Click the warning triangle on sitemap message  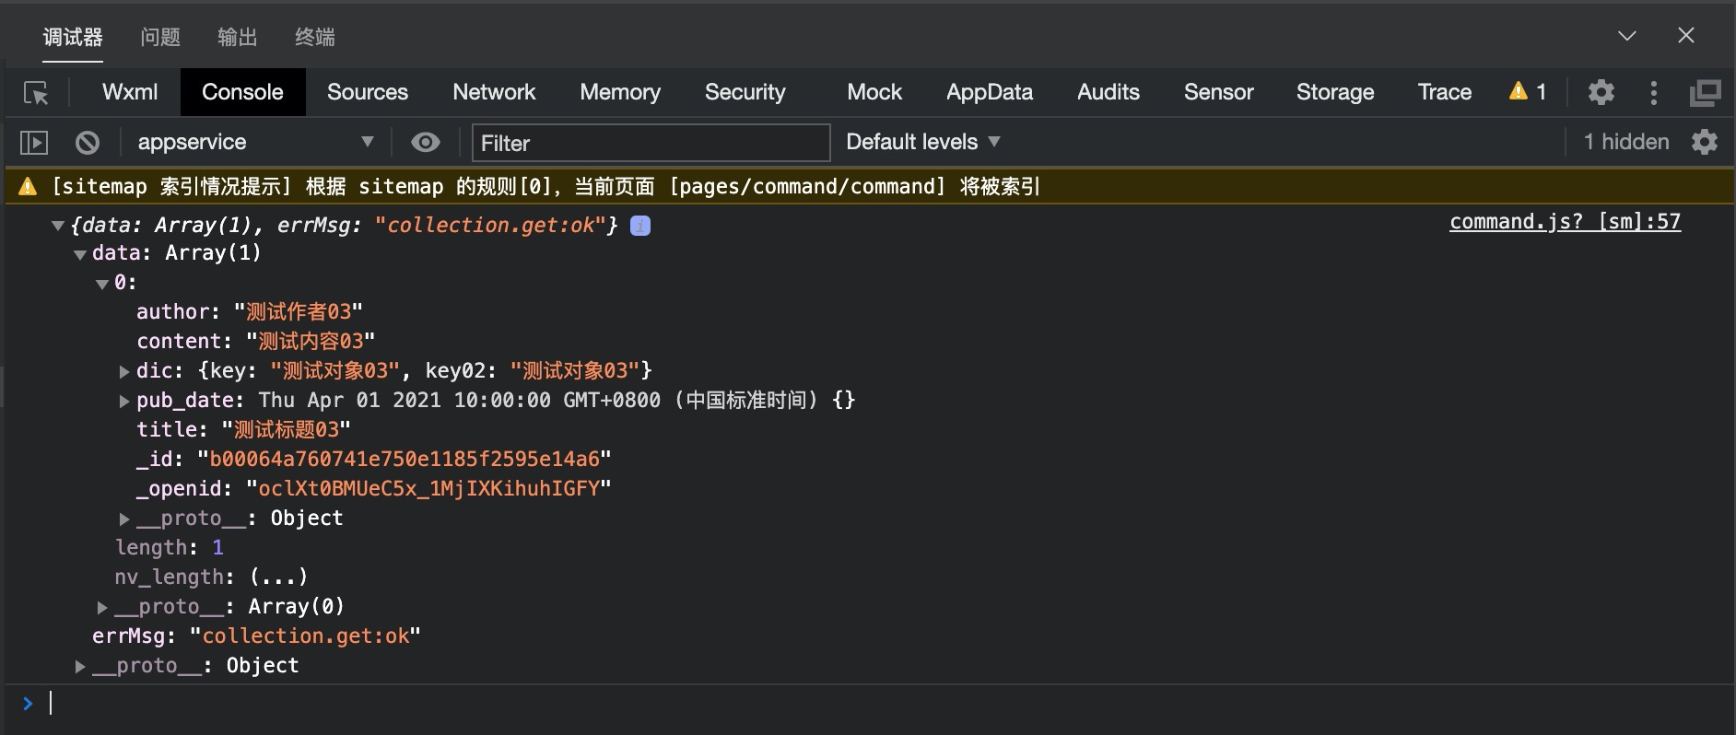29,187
